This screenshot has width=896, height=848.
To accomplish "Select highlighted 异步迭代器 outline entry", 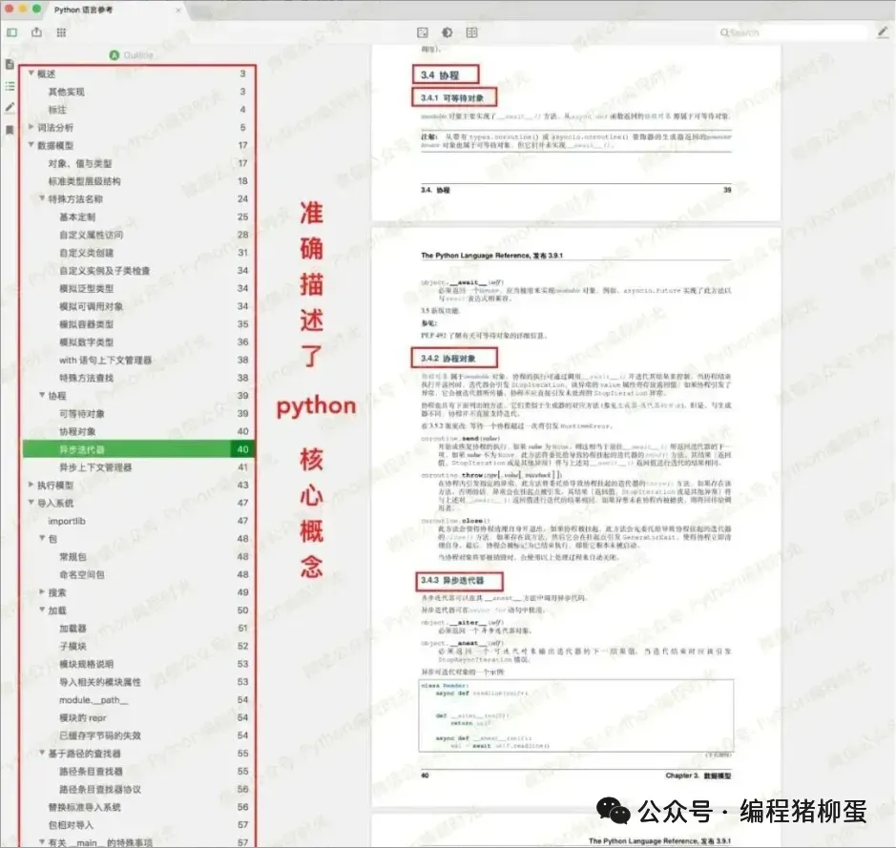I will pyautogui.click(x=138, y=449).
